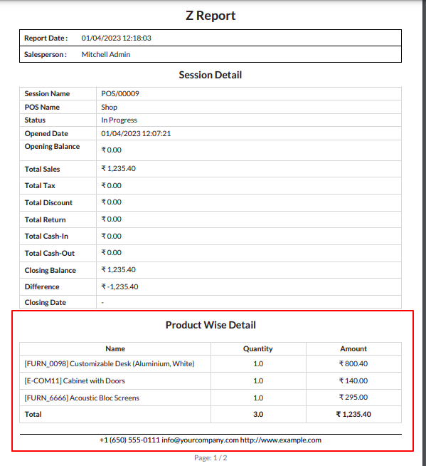Viewport: 426px width, 466px height.
Task: Click the Total Sales amount ₹ 1,235.40
Action: 118,168
